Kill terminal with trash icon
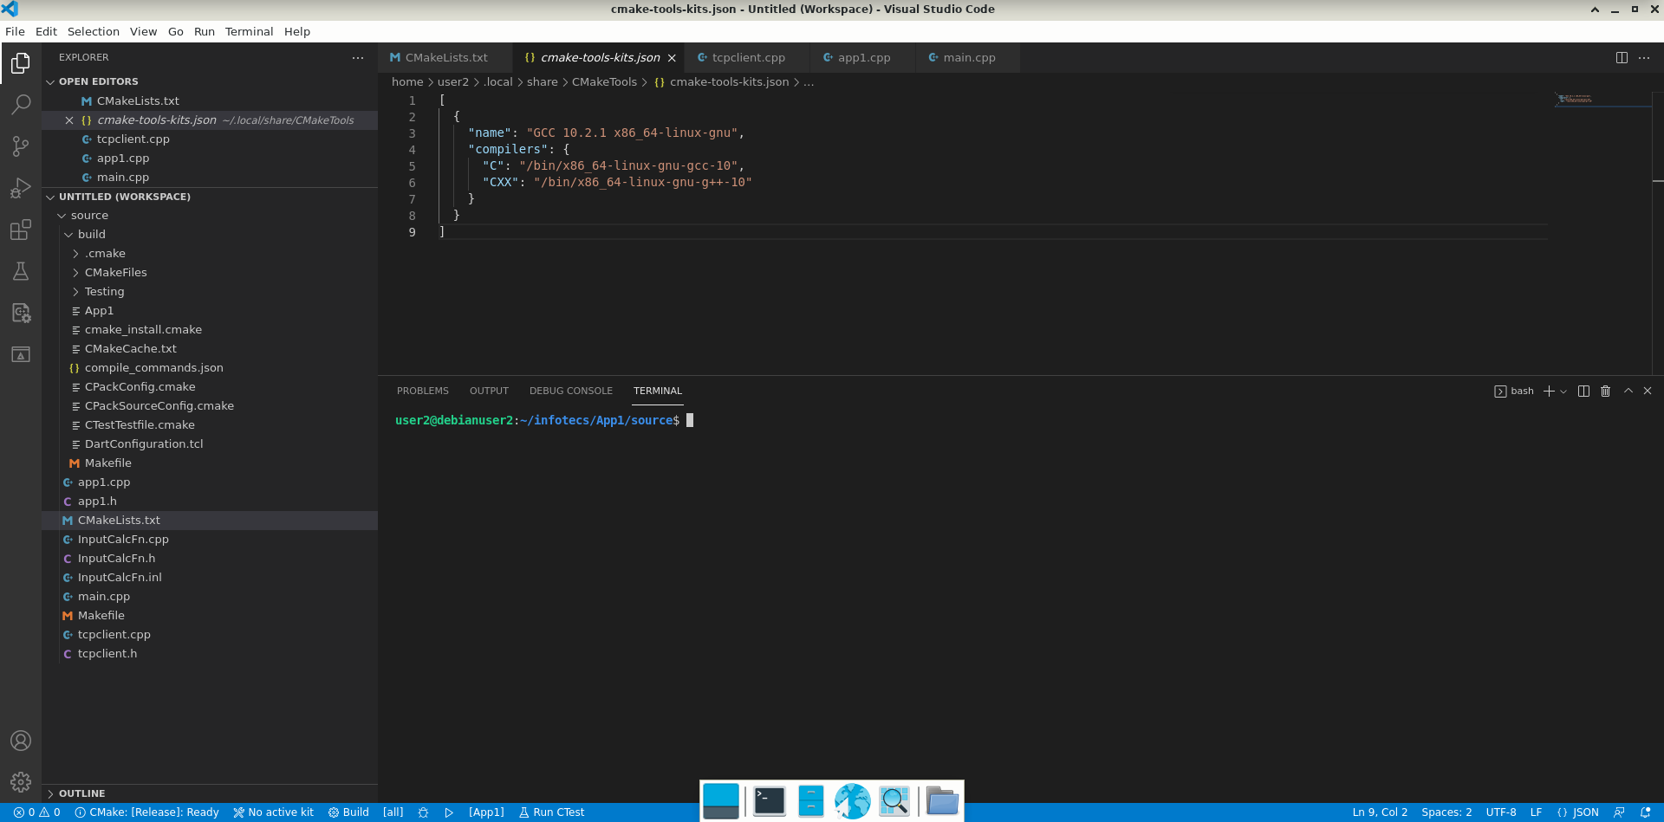 (1605, 391)
